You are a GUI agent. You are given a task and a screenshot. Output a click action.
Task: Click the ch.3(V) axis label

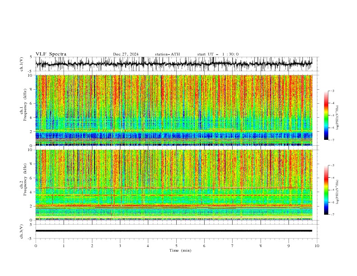(x=22, y=231)
